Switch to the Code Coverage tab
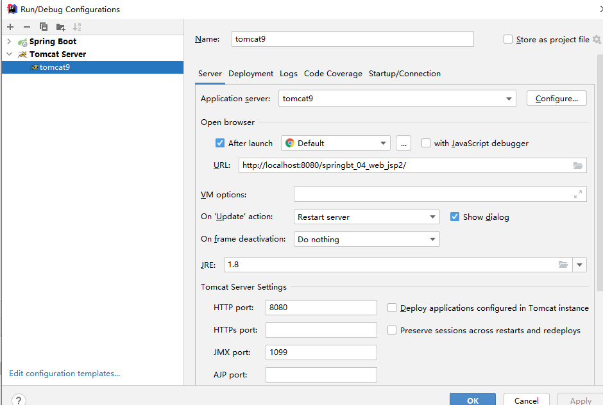 coord(333,74)
